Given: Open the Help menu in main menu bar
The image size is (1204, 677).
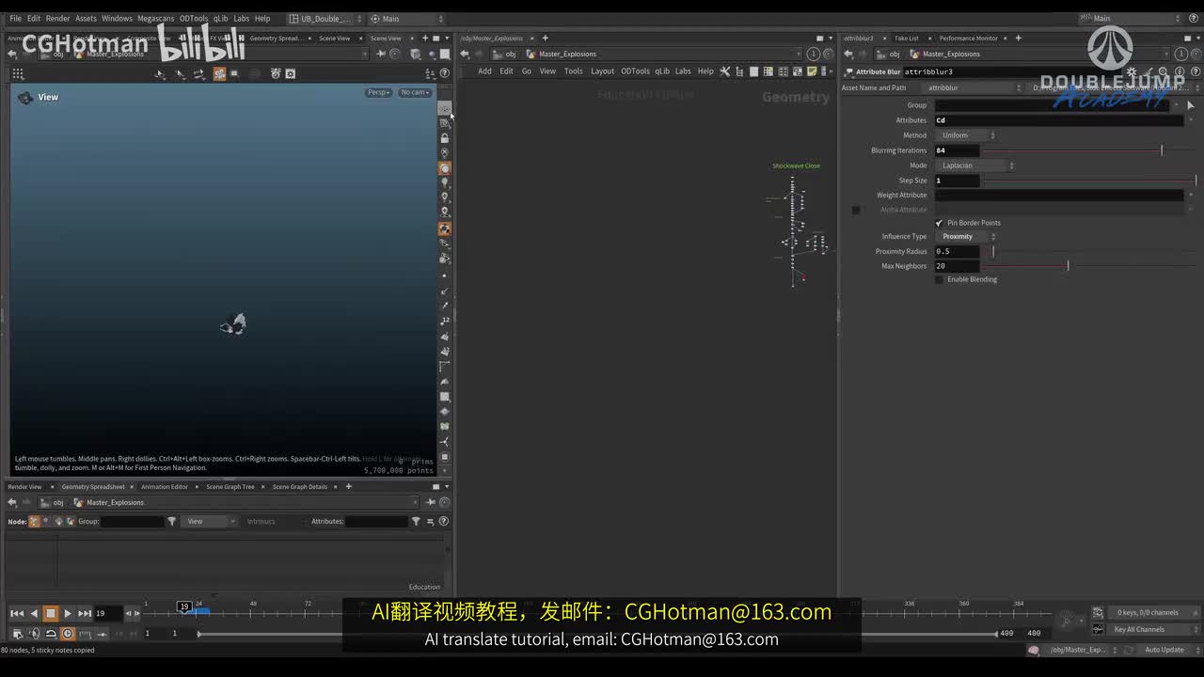Looking at the screenshot, I should [x=262, y=18].
